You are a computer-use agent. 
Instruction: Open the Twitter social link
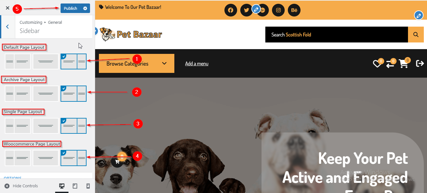[x=246, y=10]
